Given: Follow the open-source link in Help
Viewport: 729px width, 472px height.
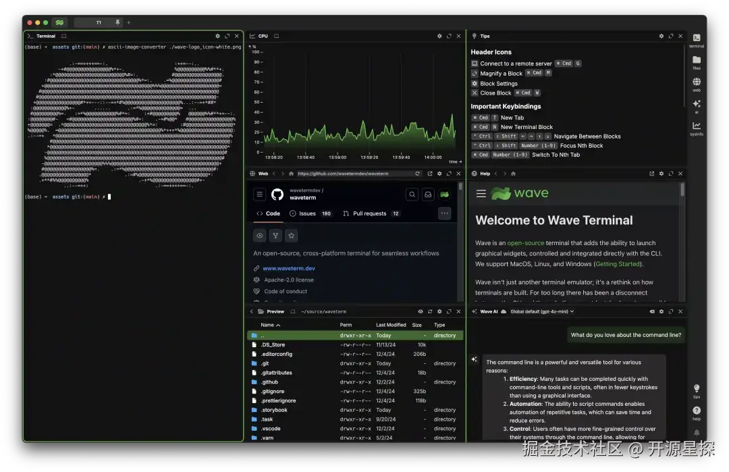Looking at the screenshot, I should coord(525,242).
